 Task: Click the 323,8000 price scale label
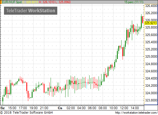click(x=151, y=100)
